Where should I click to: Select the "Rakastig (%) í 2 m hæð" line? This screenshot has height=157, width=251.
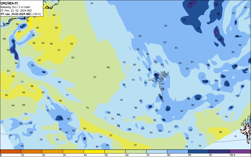tap(15, 7)
